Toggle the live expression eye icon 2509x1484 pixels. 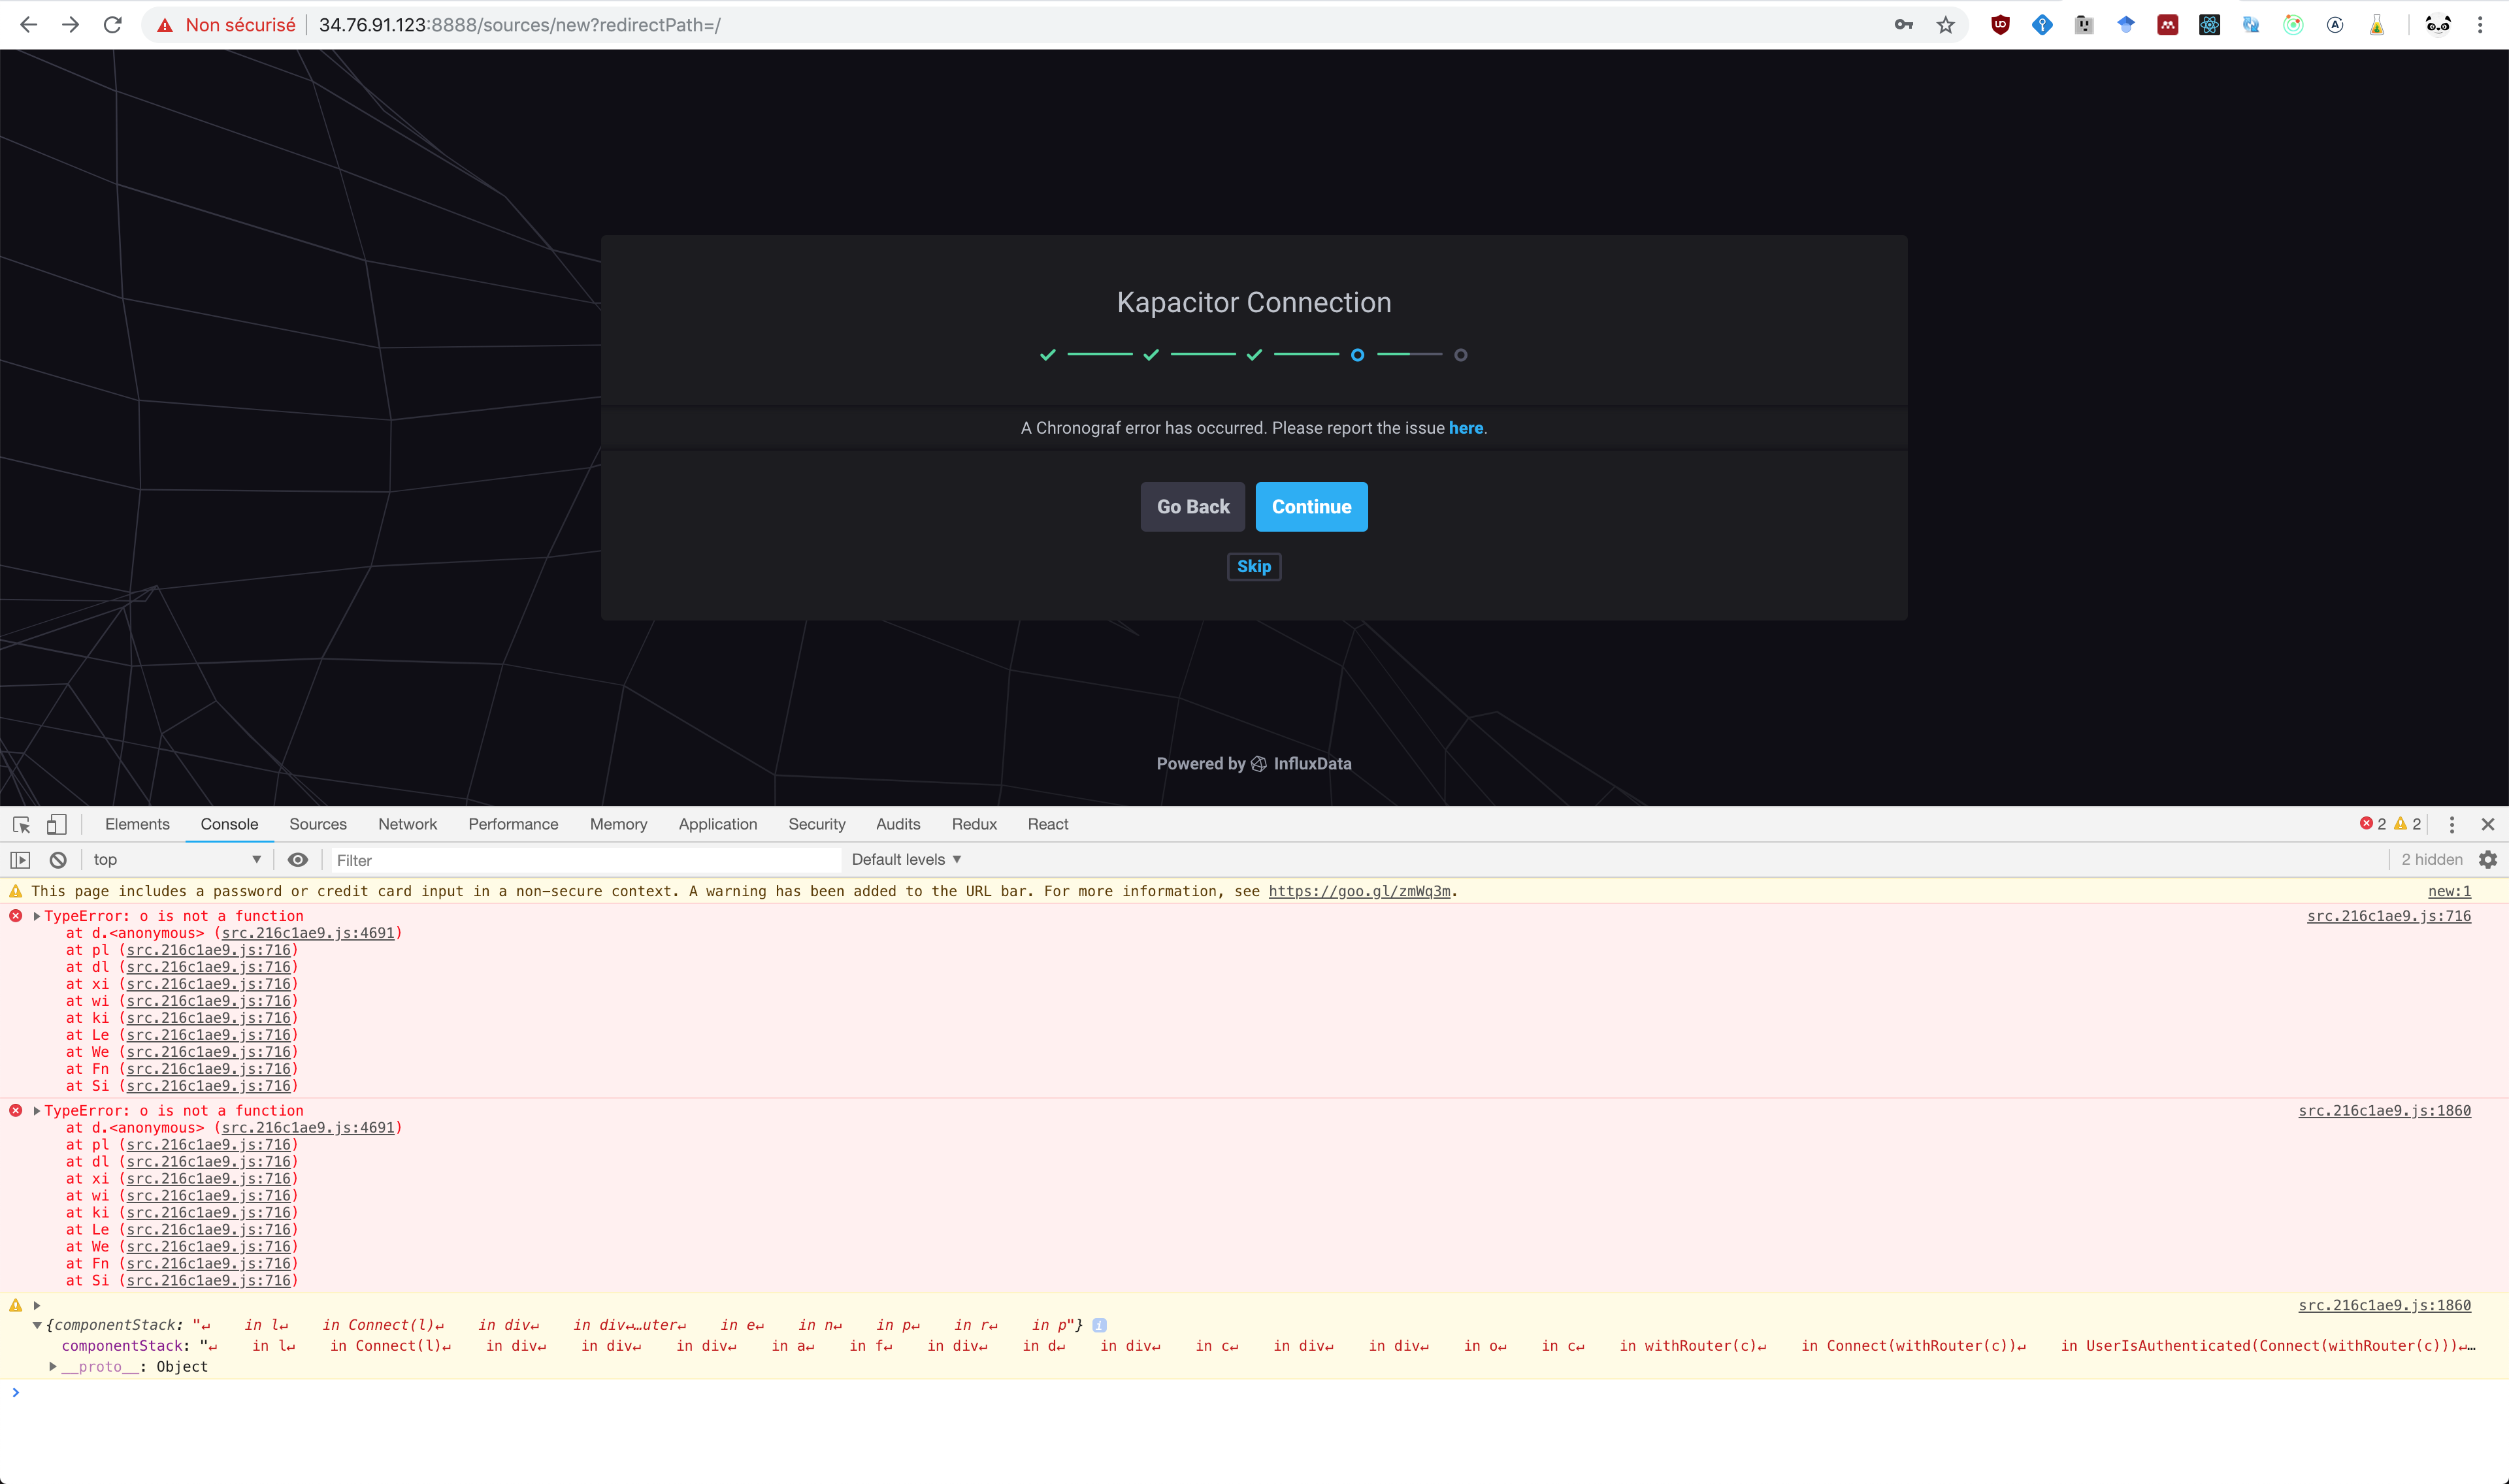coord(298,859)
